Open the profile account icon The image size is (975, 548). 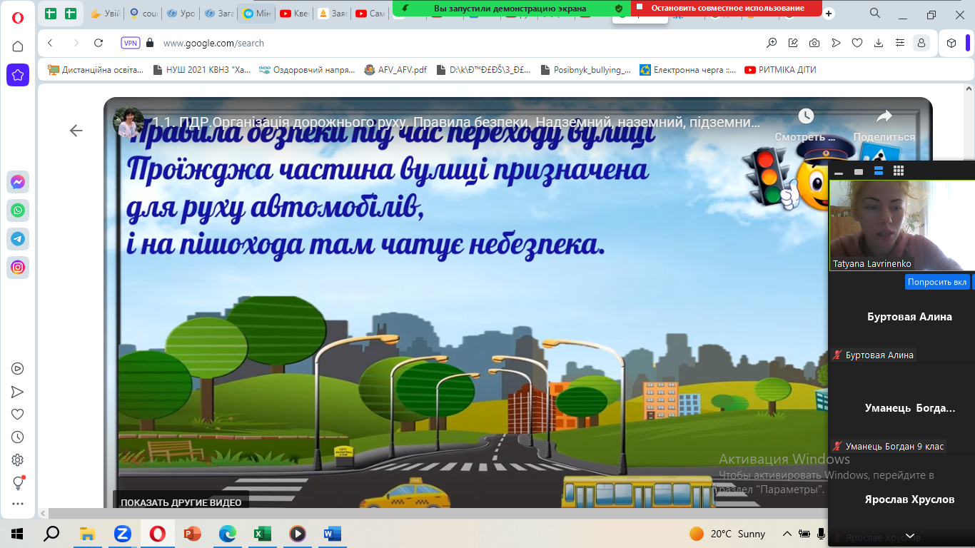(921, 43)
